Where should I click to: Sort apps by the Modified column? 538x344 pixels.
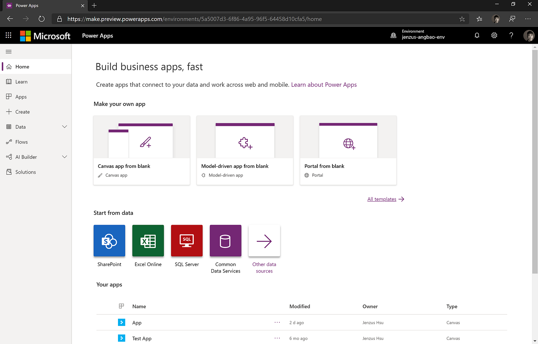click(x=300, y=306)
